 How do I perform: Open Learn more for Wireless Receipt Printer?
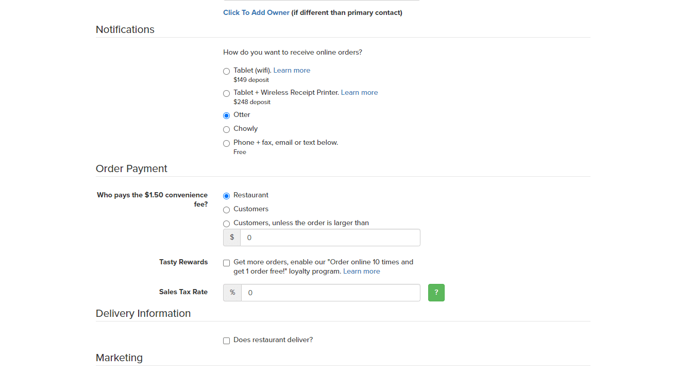[359, 92]
